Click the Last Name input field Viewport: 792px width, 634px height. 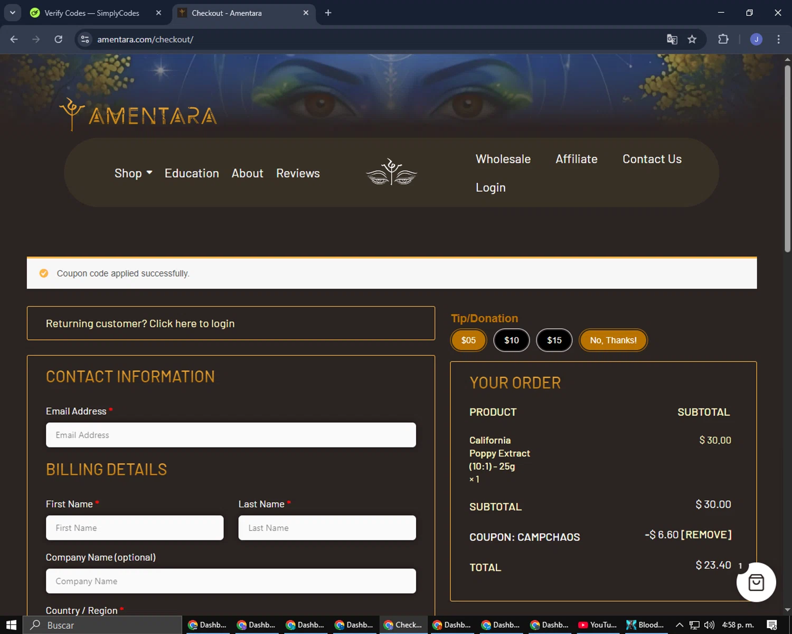click(x=327, y=528)
